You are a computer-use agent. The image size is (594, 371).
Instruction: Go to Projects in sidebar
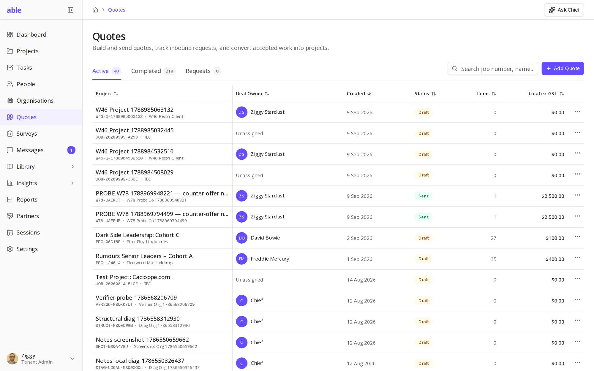coord(41,51)
